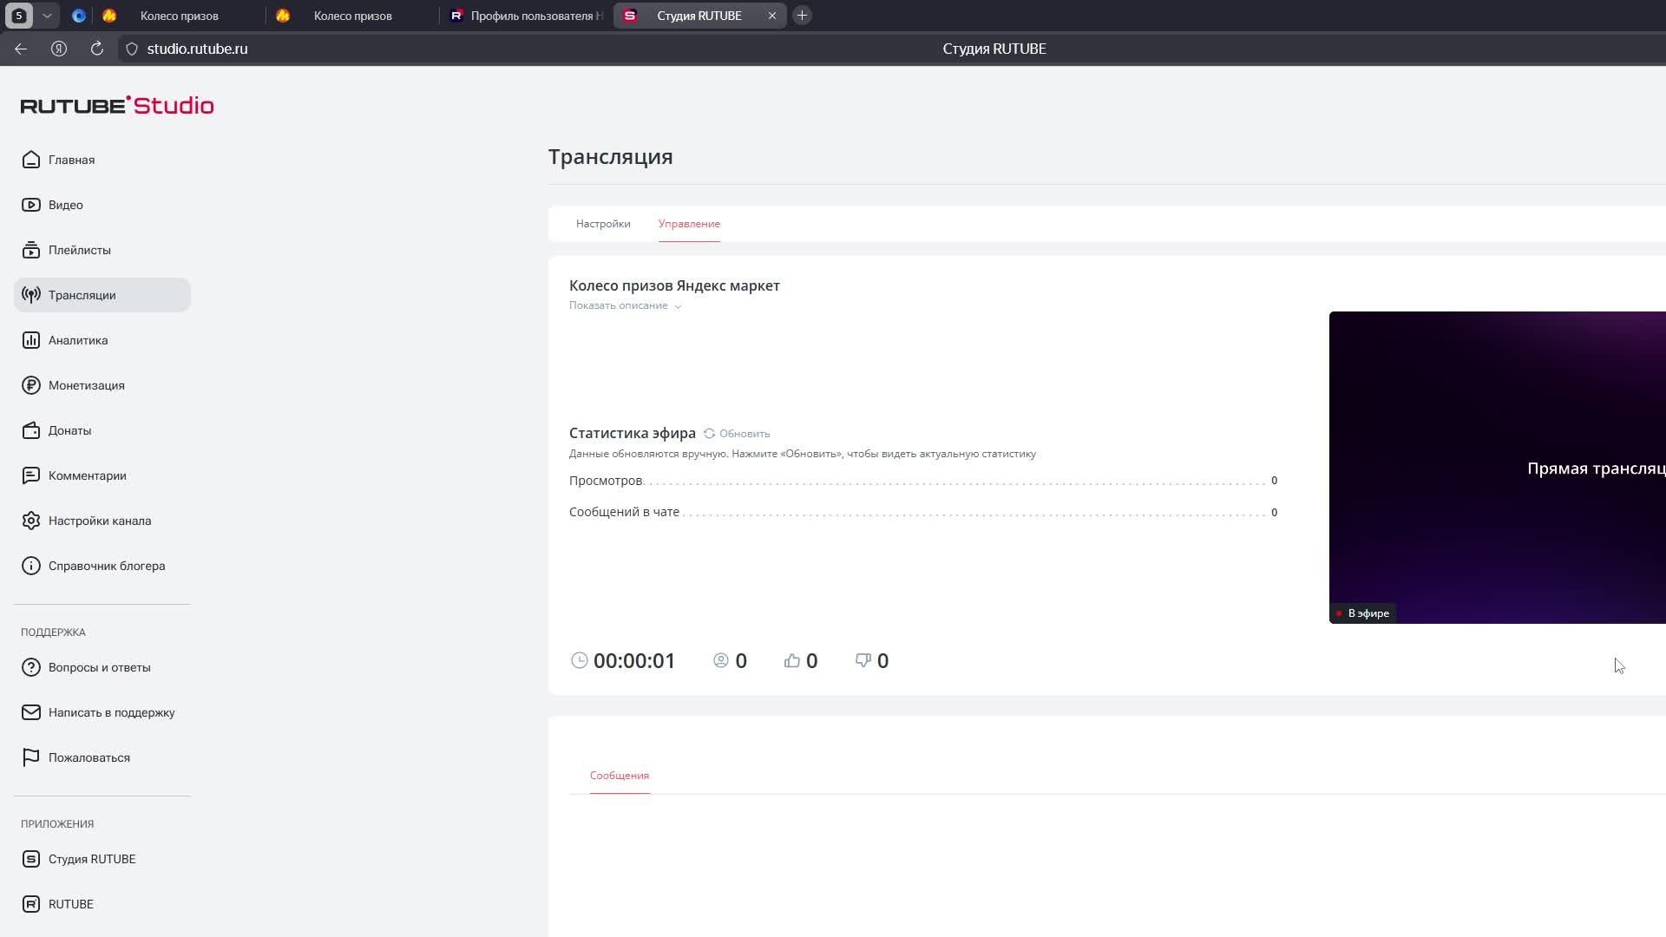Open browser tab list dropdown arrow
1666x937 pixels.
[x=48, y=16]
